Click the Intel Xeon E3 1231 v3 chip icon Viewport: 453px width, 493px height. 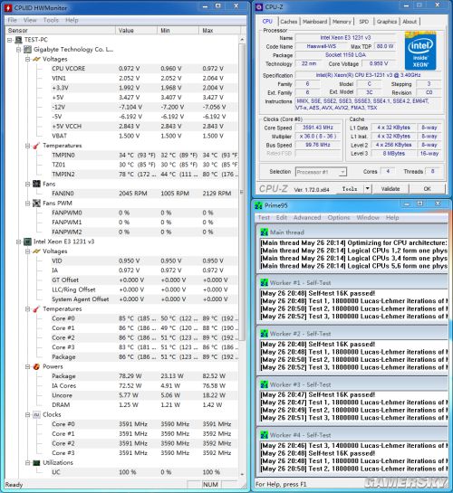tap(28, 242)
